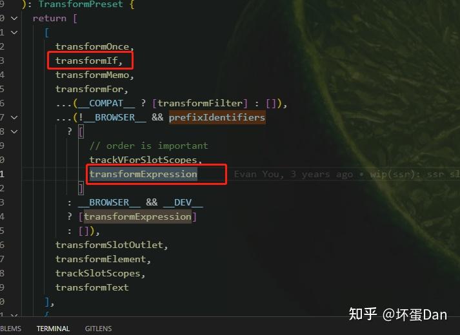
Task: Click the transformSlotOutlet identifier
Action: click(109, 245)
